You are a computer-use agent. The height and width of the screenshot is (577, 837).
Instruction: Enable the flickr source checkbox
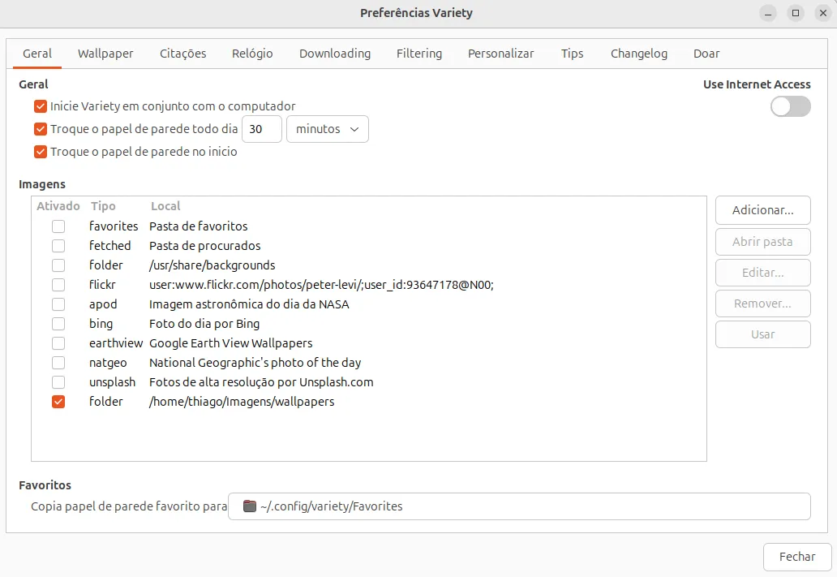pos(58,285)
